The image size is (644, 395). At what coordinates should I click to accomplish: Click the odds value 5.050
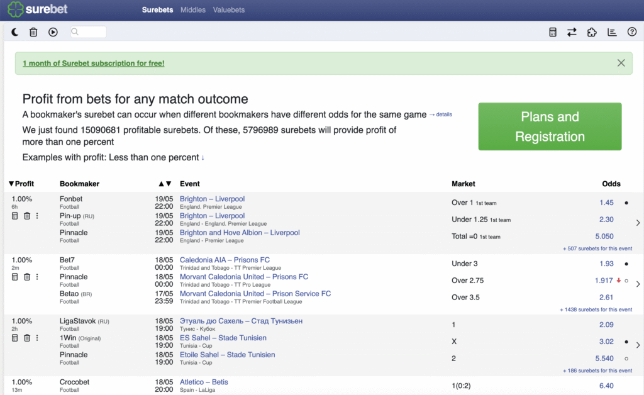point(604,236)
